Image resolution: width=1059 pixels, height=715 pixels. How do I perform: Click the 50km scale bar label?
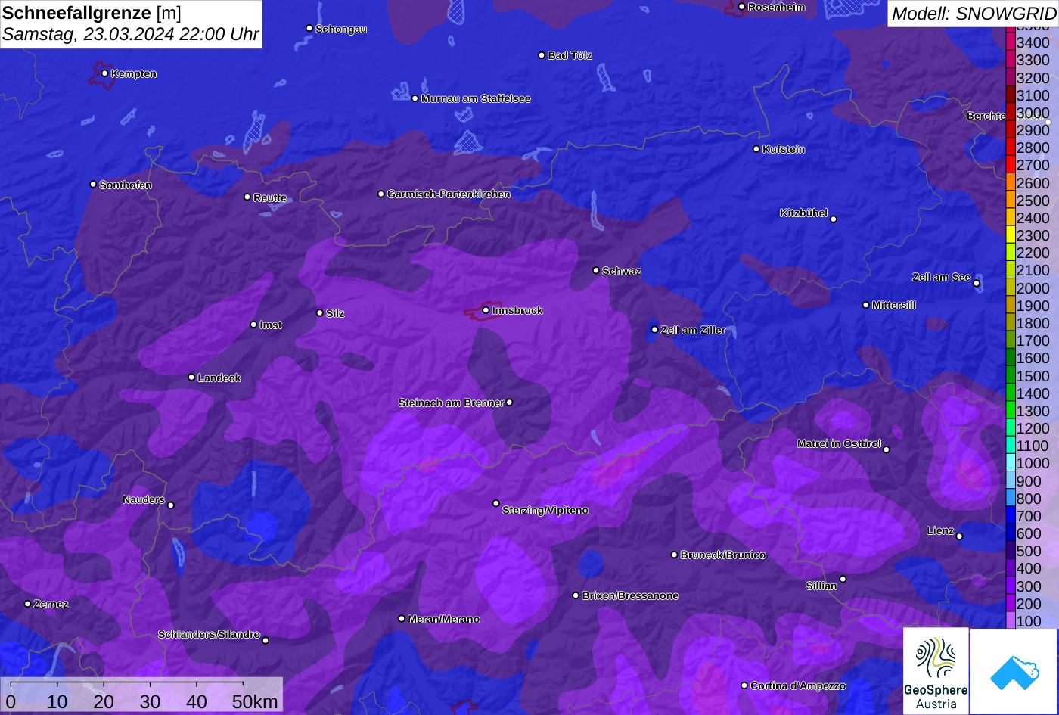(256, 702)
